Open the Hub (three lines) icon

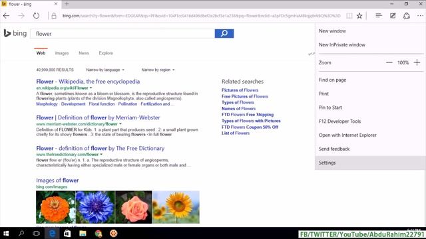click(x=379, y=16)
